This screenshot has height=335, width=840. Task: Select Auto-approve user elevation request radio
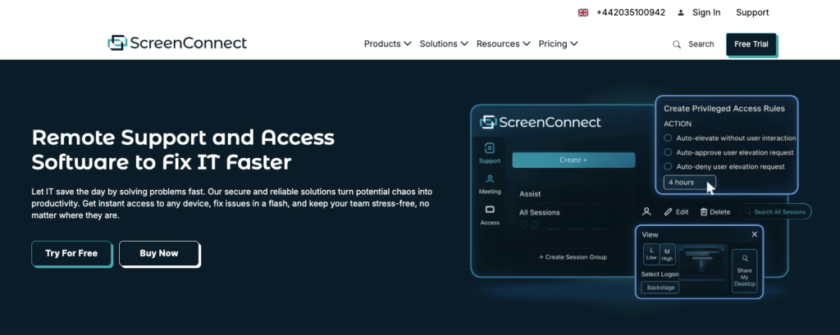point(668,152)
